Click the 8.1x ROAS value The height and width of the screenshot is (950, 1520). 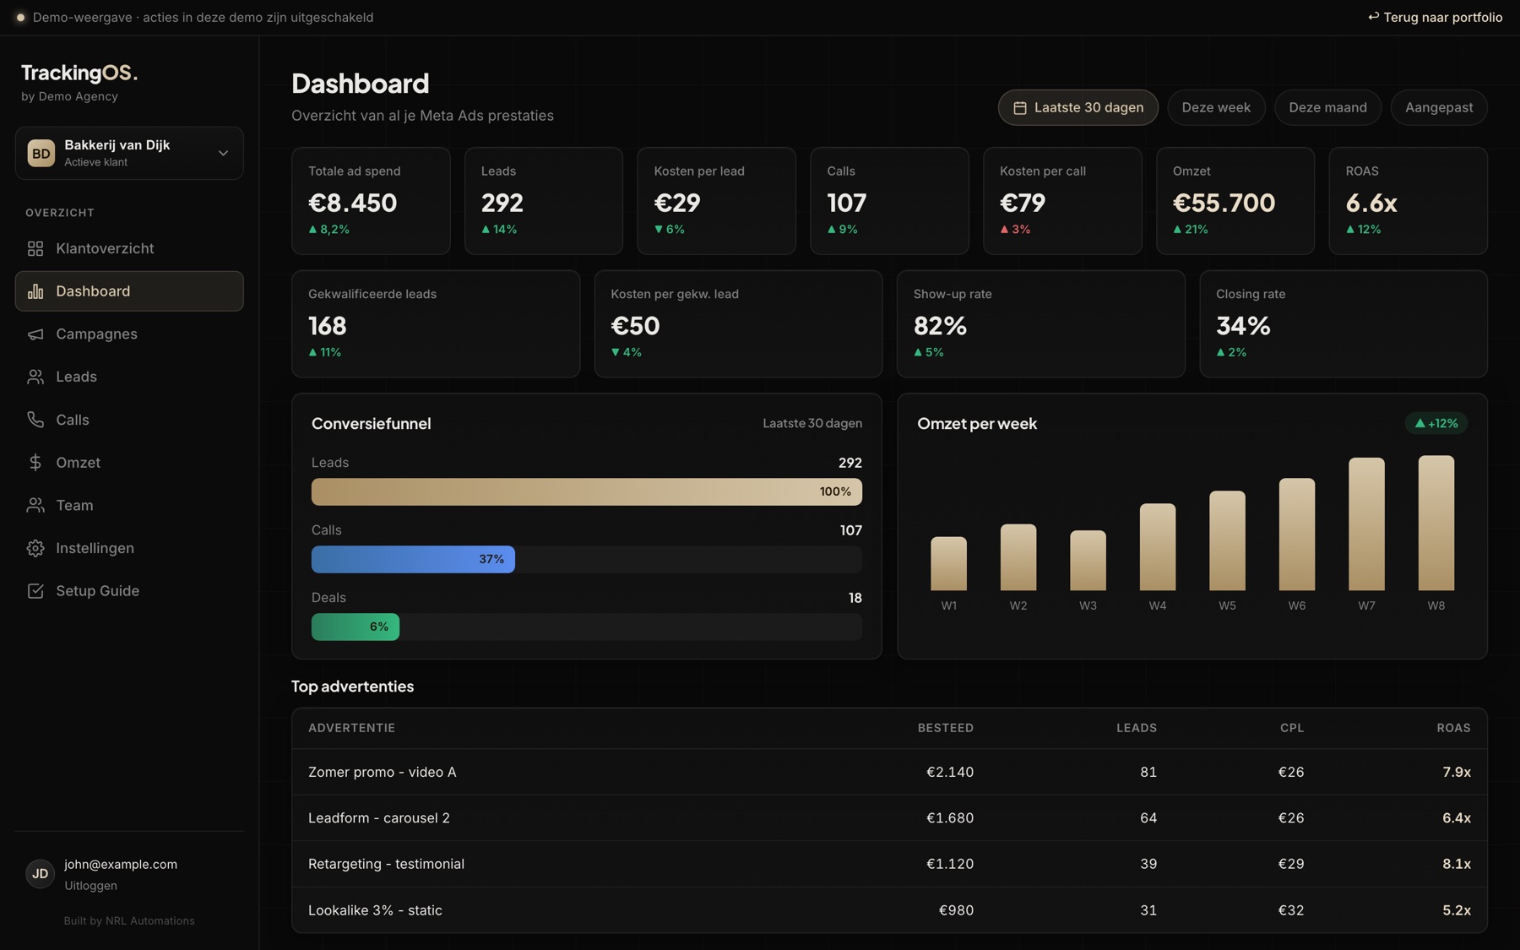click(1457, 865)
